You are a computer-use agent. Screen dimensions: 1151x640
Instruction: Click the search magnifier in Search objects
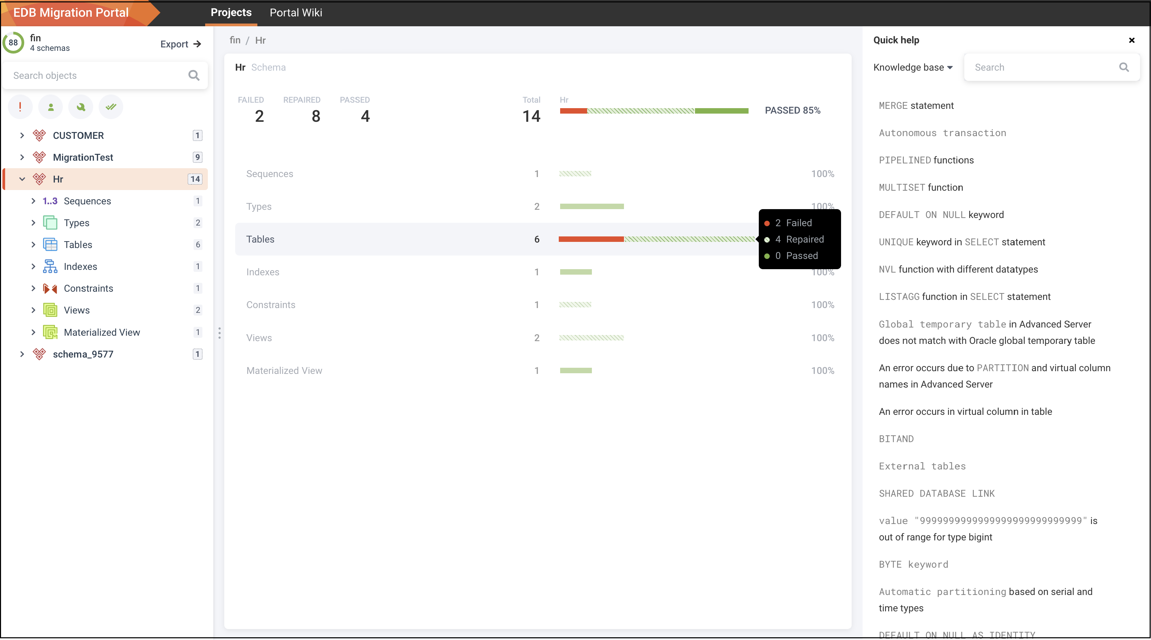(194, 75)
